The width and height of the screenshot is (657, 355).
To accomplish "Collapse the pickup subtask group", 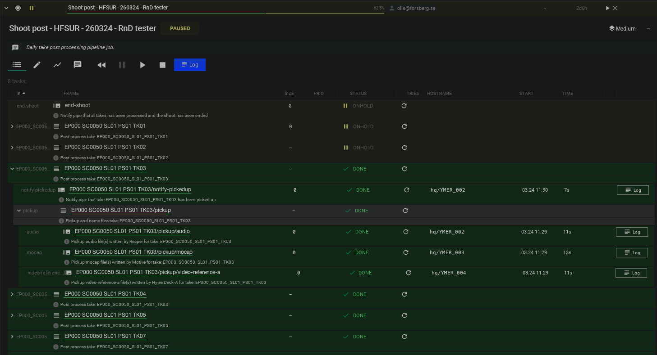I will coord(19,211).
